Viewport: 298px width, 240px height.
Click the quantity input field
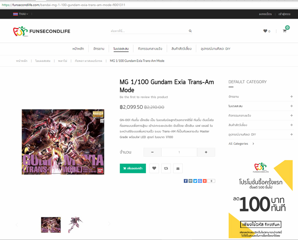coord(179,152)
